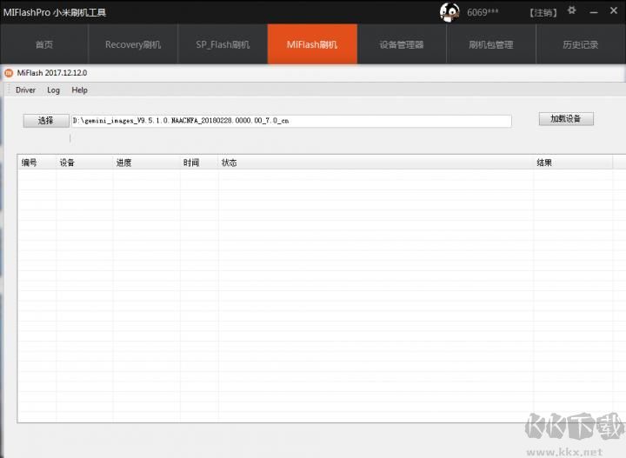
Task: Select the MiFlash刷机 tab
Action: pyautogui.click(x=312, y=44)
